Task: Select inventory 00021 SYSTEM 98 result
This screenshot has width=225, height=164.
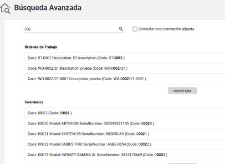Action: 125,134
